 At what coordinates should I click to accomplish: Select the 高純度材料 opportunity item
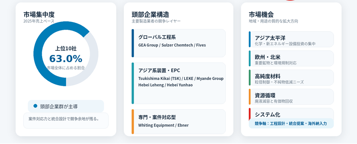291,78
